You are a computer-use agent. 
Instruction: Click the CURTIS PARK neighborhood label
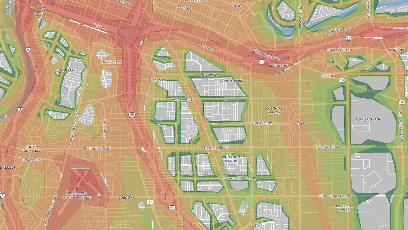[111, 62]
